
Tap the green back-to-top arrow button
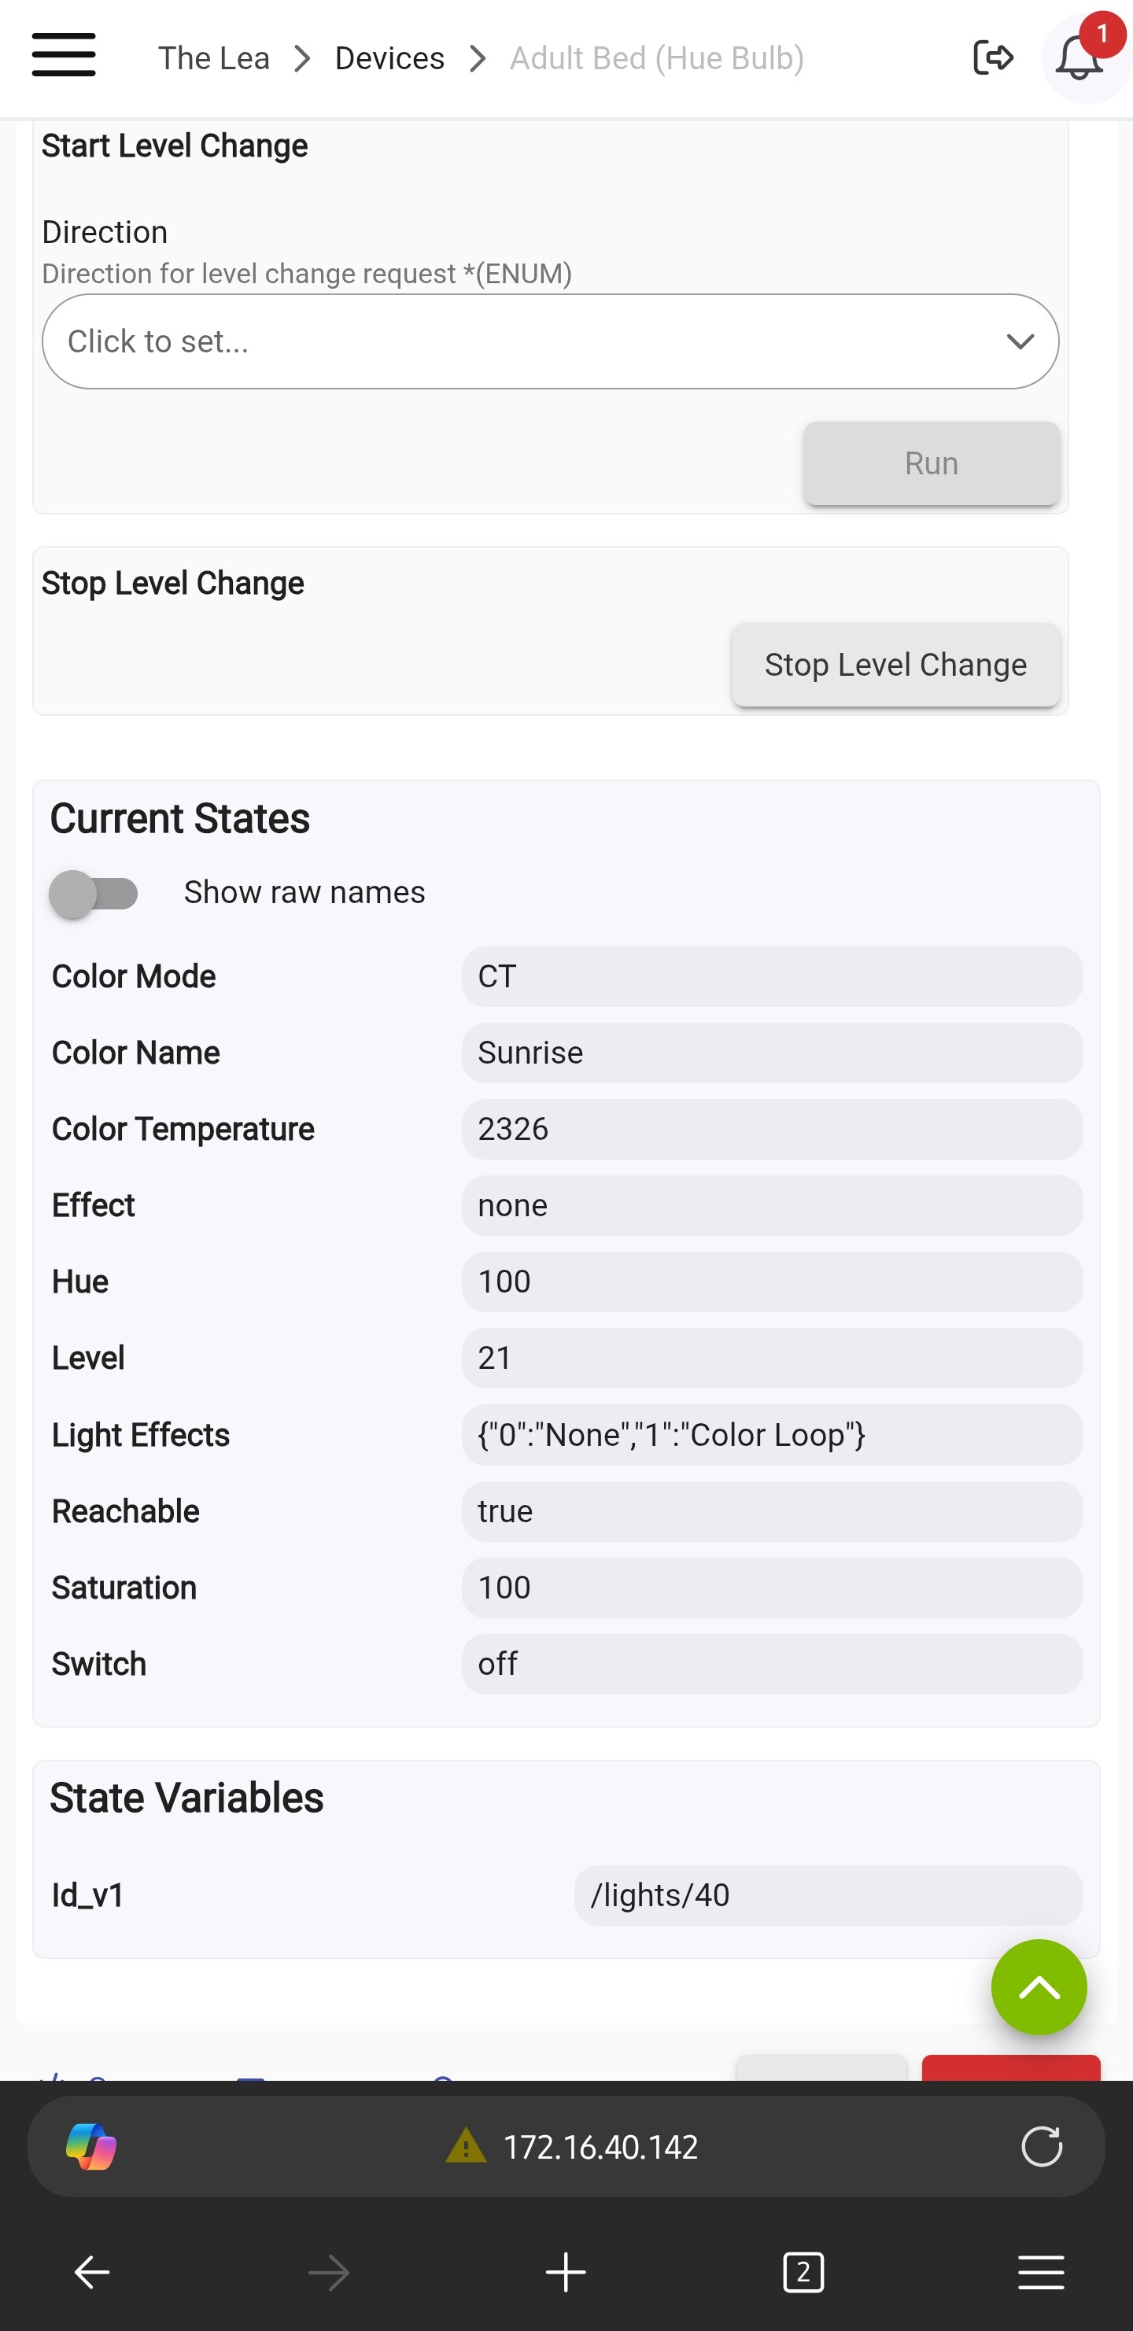tap(1038, 1986)
